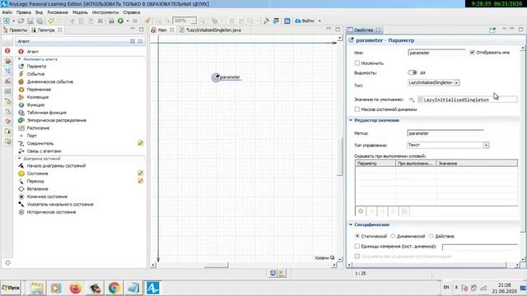Viewport: 527px width, 296px height.
Task: Collapse the Диаграмма состояний palette group
Action: 19,159
